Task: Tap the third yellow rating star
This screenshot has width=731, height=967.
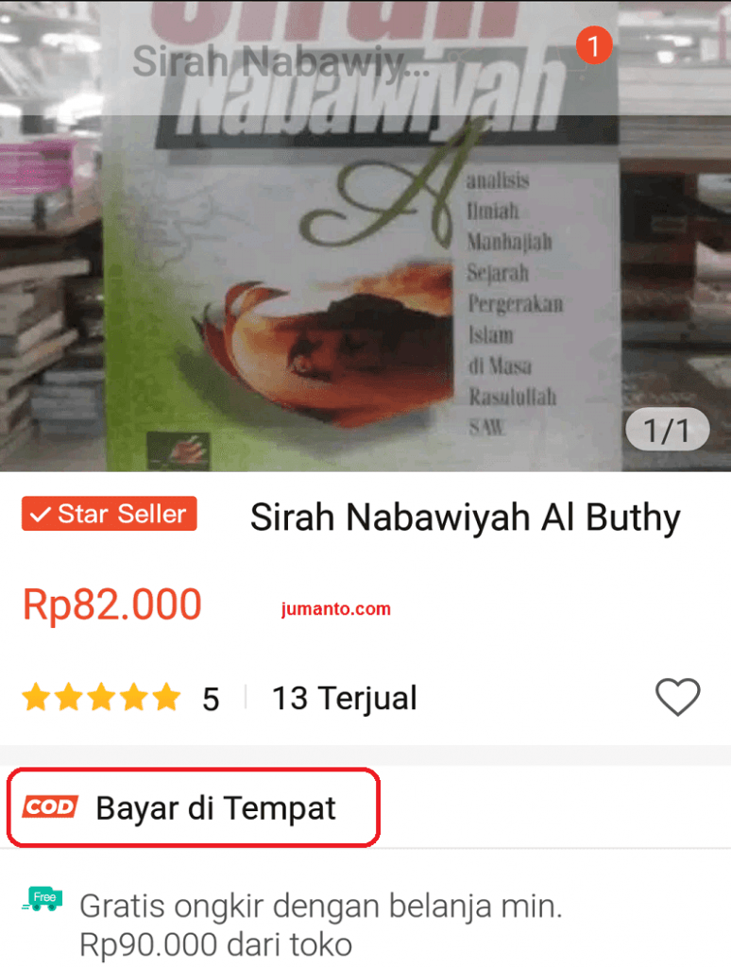Action: click(x=101, y=698)
